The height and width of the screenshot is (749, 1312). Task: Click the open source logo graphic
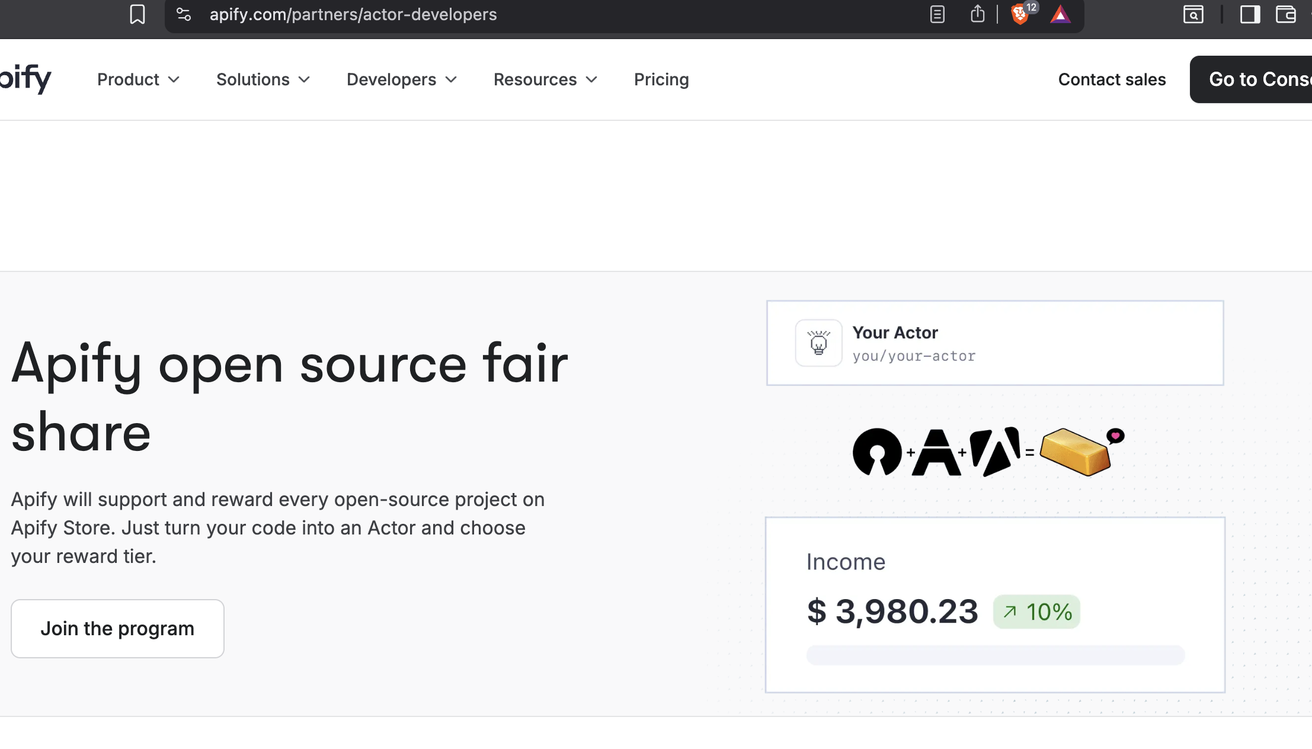click(877, 452)
